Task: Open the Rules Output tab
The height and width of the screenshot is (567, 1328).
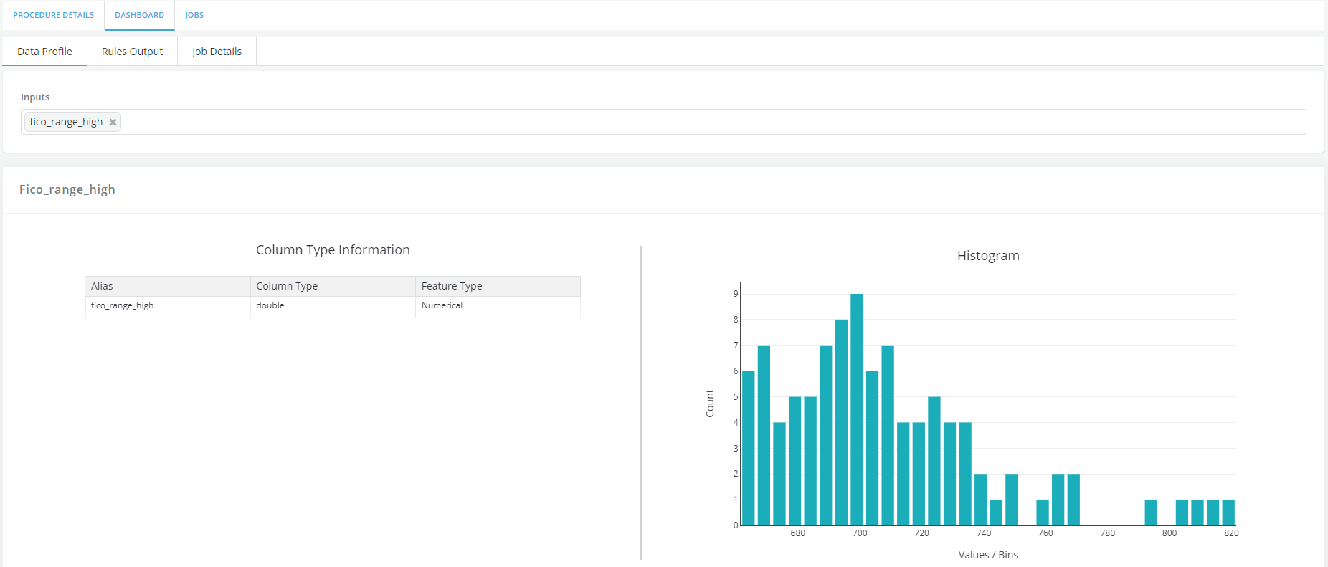Action: 132,52
